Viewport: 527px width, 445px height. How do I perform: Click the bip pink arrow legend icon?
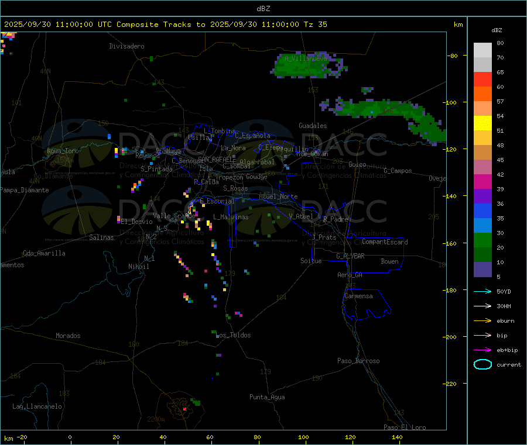tap(482, 335)
